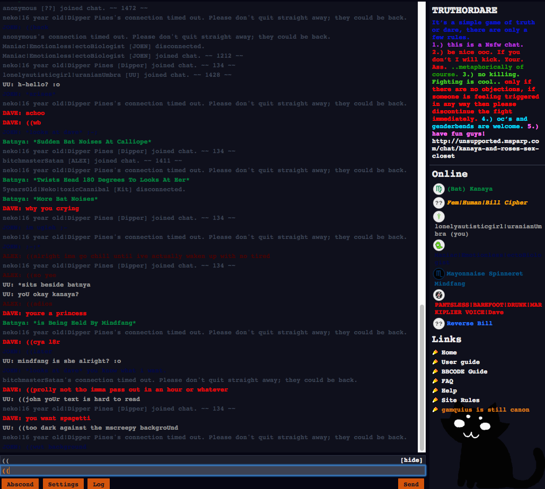Select user Mayonnaise Spinneret Mindfang
This screenshot has height=489, width=545.
click(x=478, y=279)
